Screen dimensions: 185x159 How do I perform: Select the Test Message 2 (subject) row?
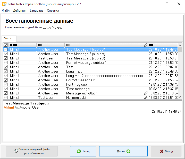90,54
